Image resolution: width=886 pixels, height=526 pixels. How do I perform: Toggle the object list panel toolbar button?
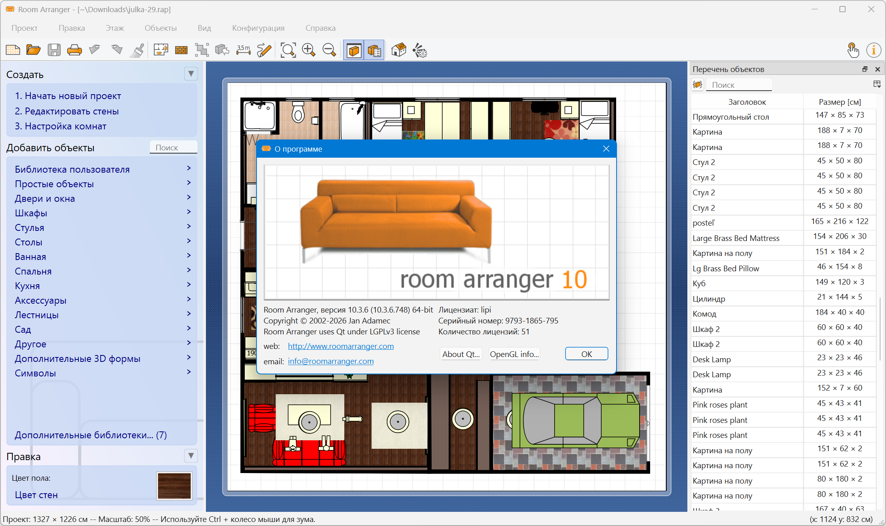[374, 50]
